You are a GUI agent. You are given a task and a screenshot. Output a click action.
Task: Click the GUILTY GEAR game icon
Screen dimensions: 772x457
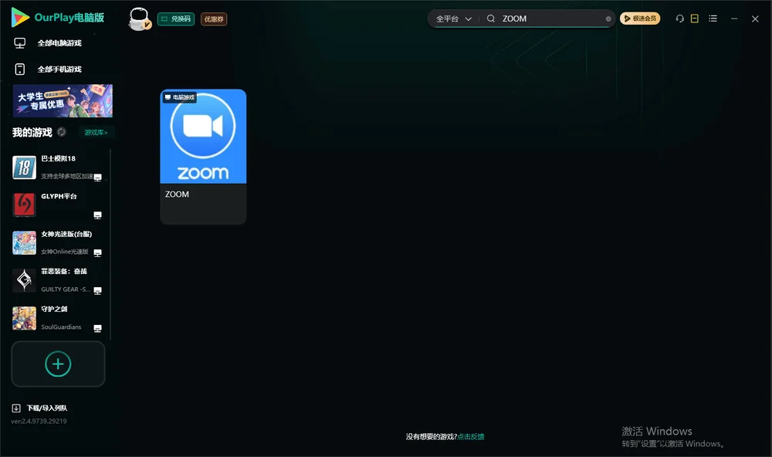24,280
